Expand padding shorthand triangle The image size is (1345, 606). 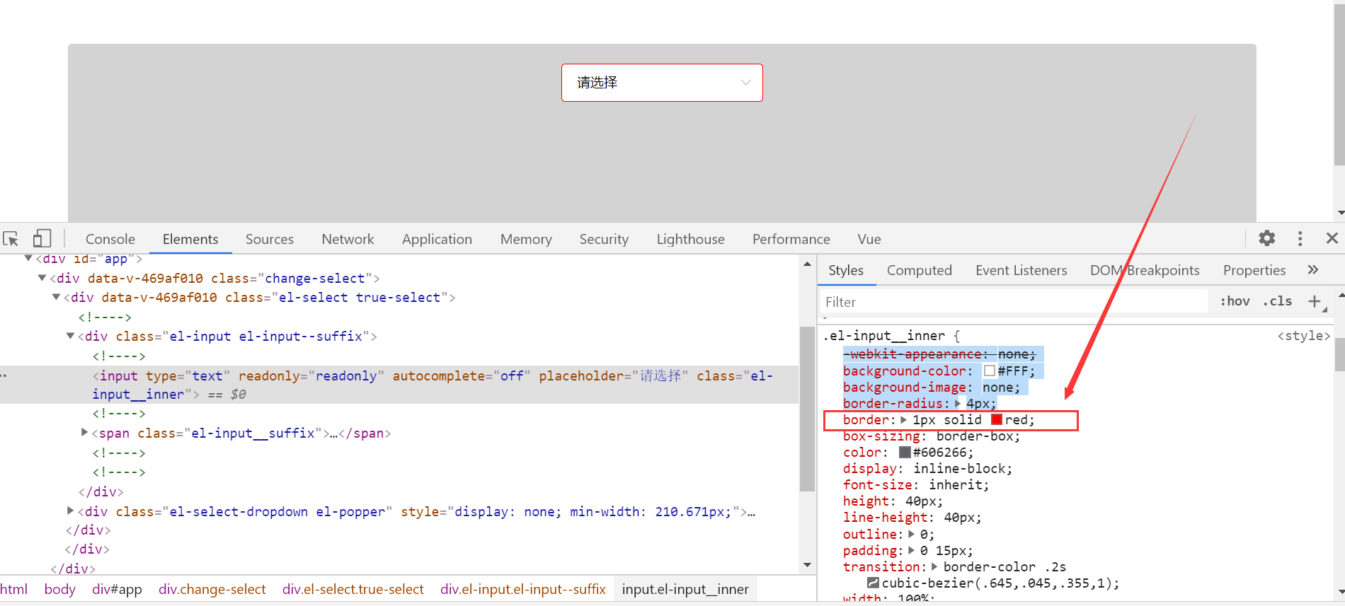click(911, 550)
